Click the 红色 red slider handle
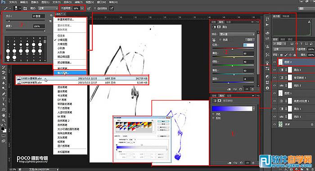 tap(233, 49)
